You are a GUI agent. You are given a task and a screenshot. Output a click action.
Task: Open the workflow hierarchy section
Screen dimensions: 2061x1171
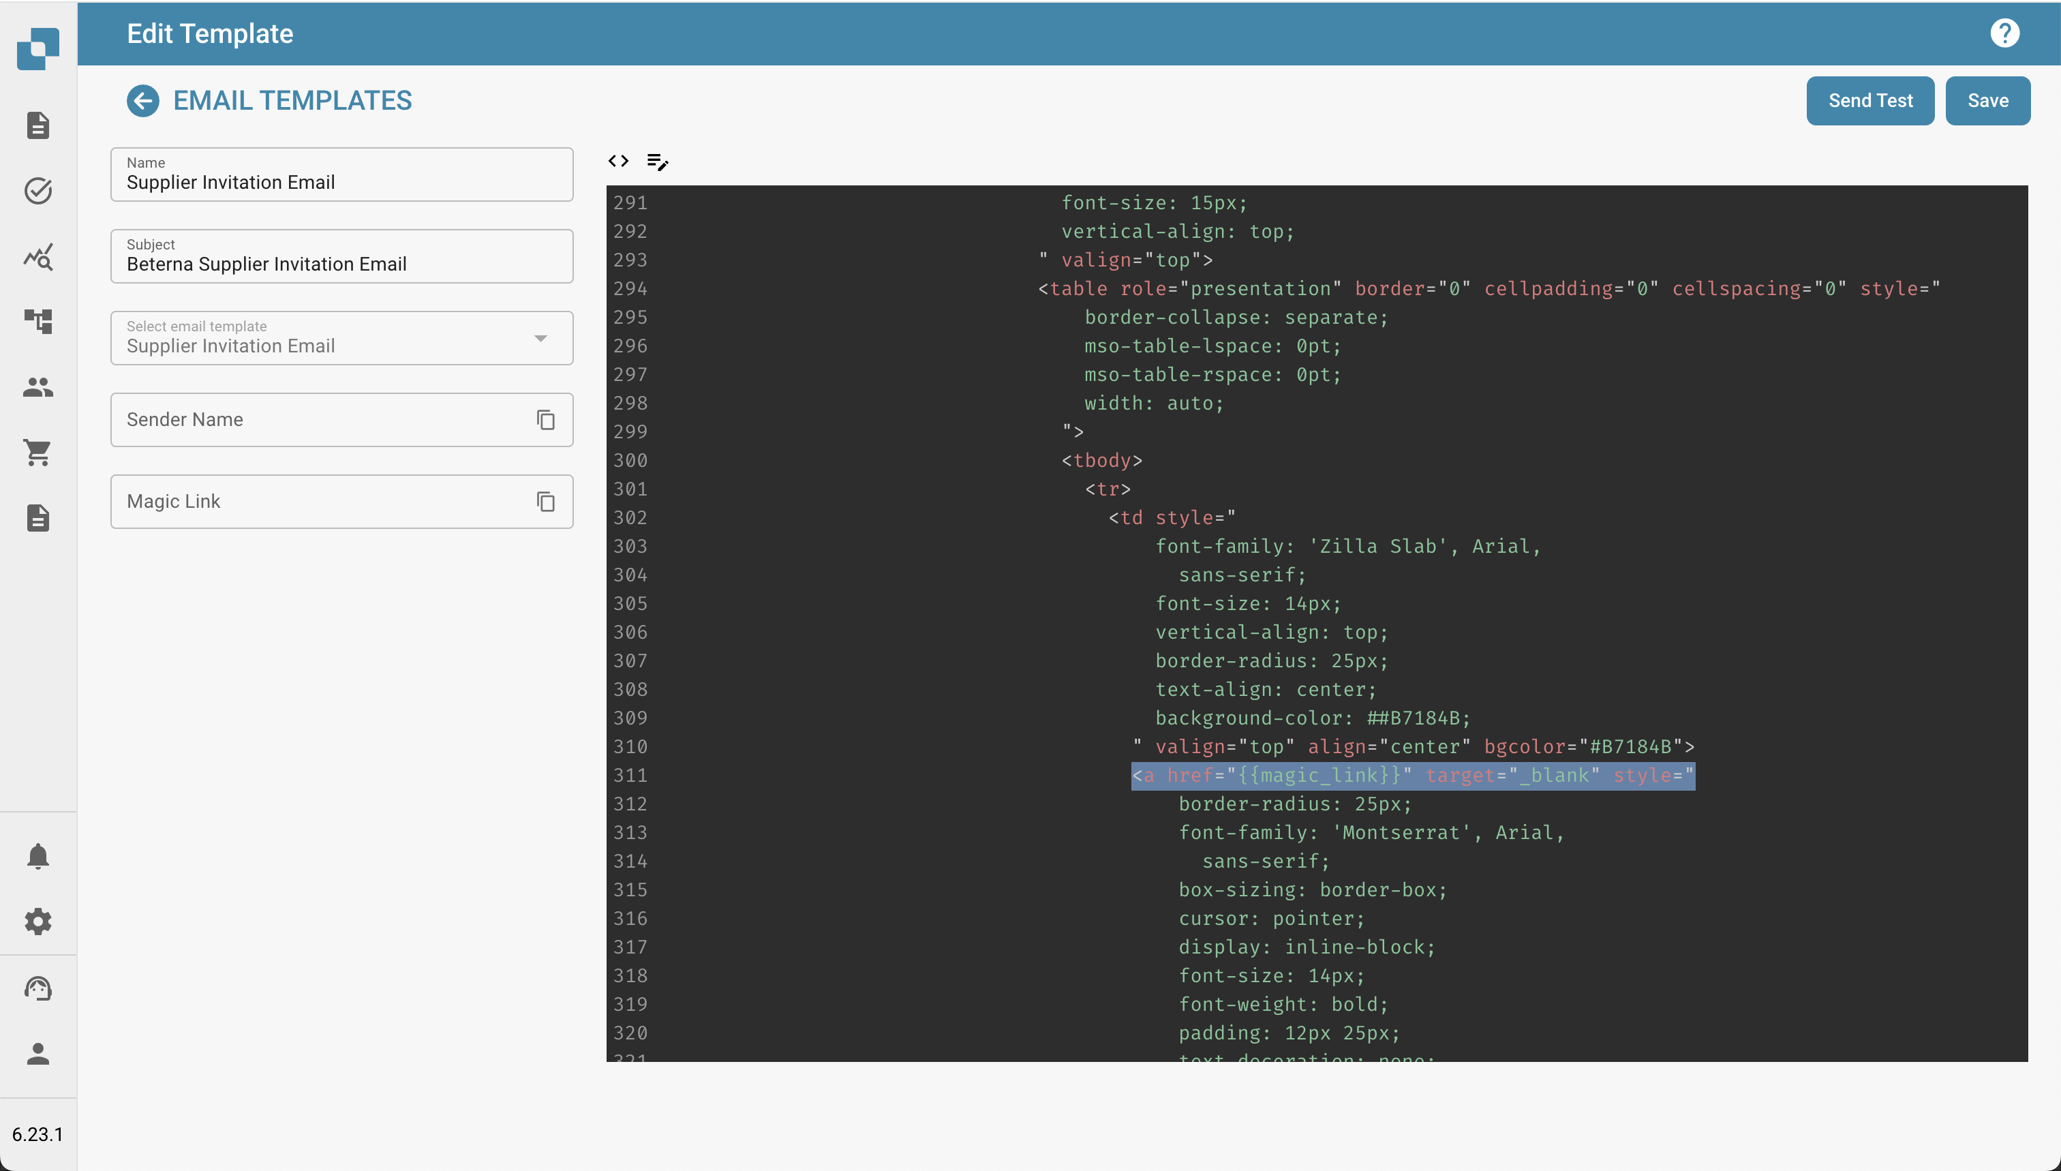[x=37, y=321]
